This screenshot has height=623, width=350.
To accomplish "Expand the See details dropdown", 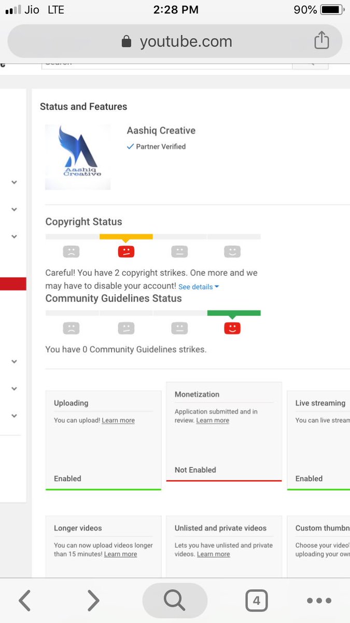I will 199,287.
